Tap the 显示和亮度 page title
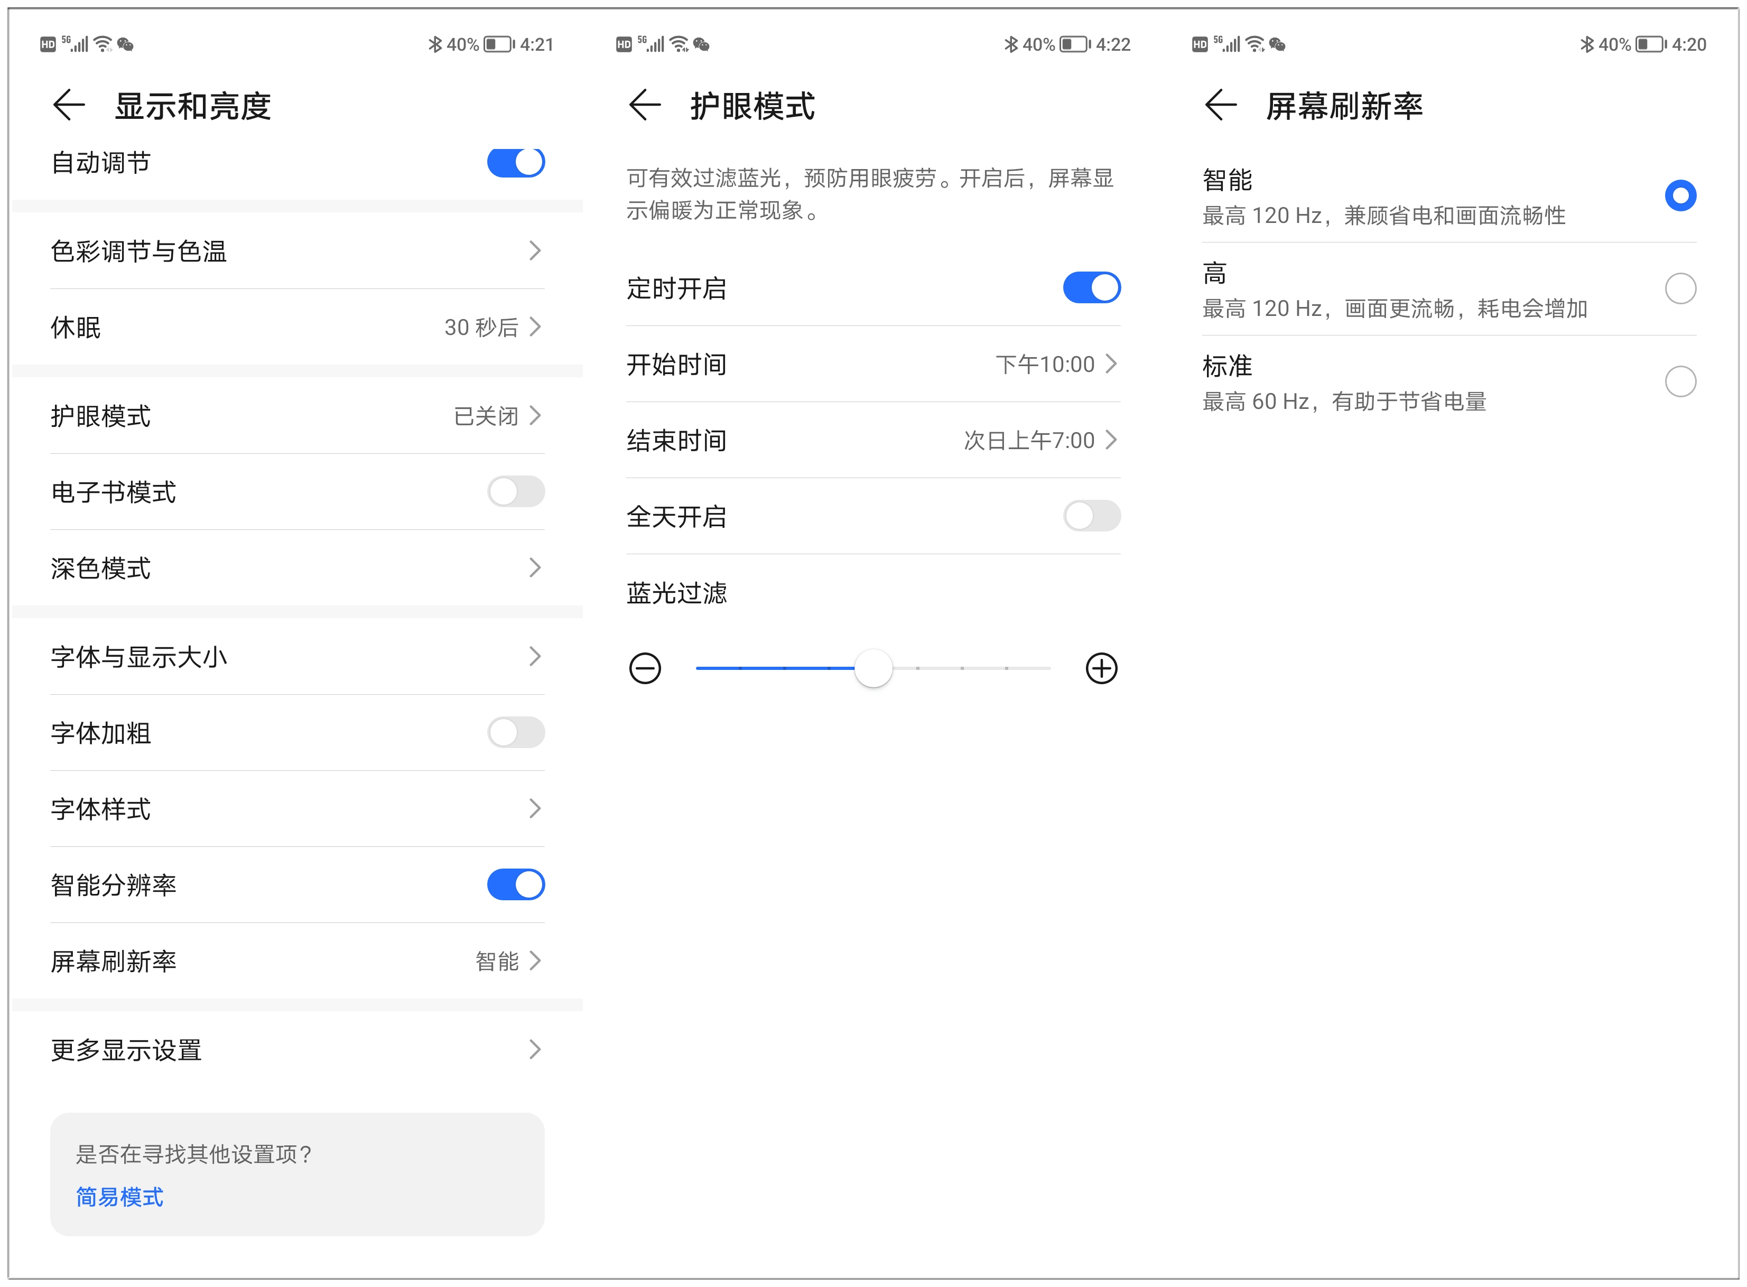Image resolution: width=1747 pixels, height=1287 pixels. [192, 106]
